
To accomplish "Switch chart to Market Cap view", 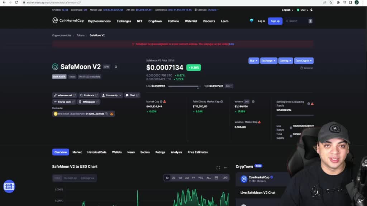I will (71, 178).
